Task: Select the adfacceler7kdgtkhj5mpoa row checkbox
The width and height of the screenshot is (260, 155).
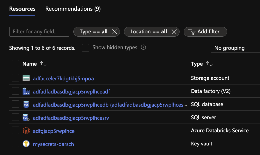Action: pos(15,78)
